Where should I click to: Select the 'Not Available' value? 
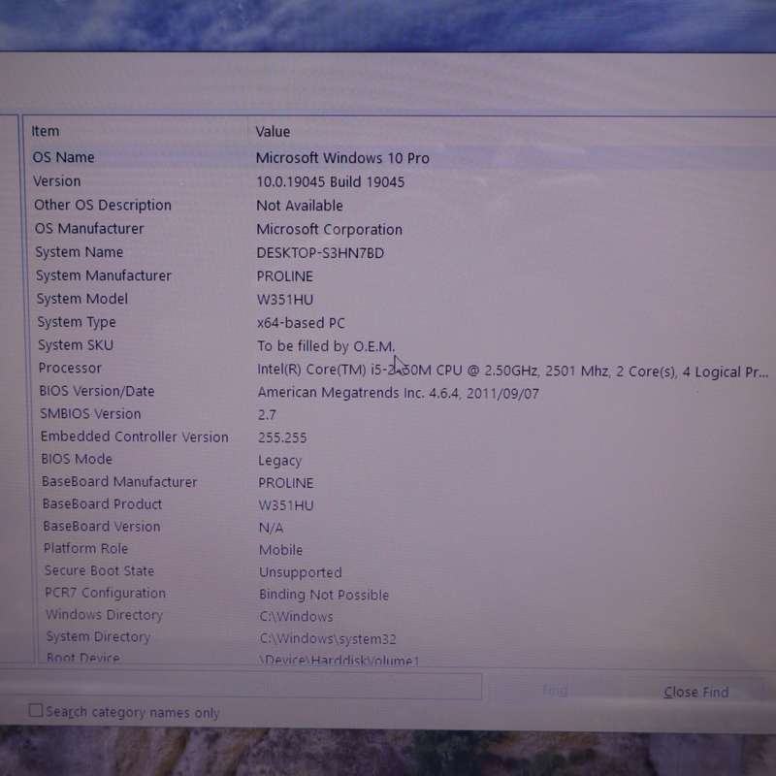tap(300, 206)
